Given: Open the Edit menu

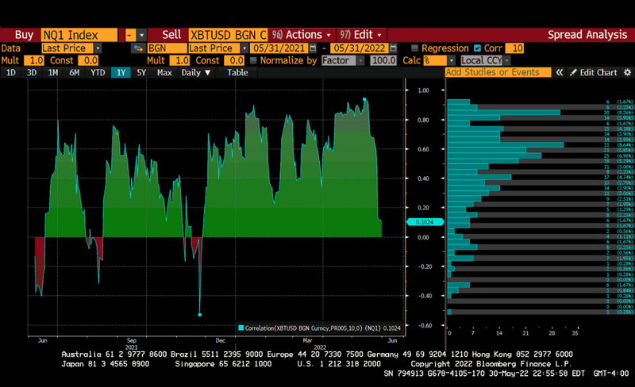Looking at the screenshot, I should (x=361, y=35).
